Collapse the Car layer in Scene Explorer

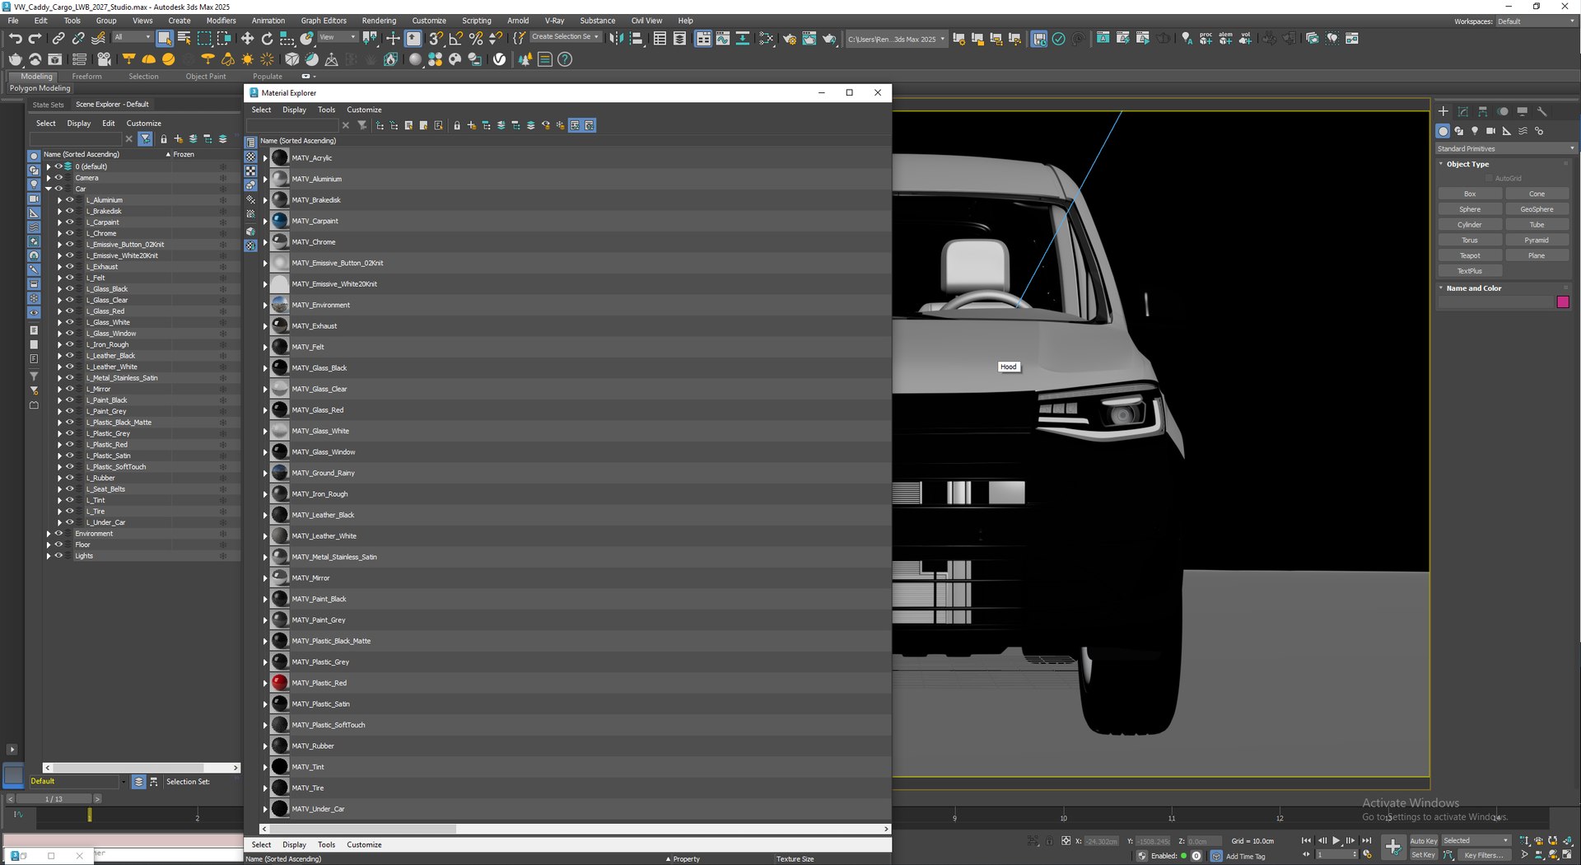pos(49,189)
